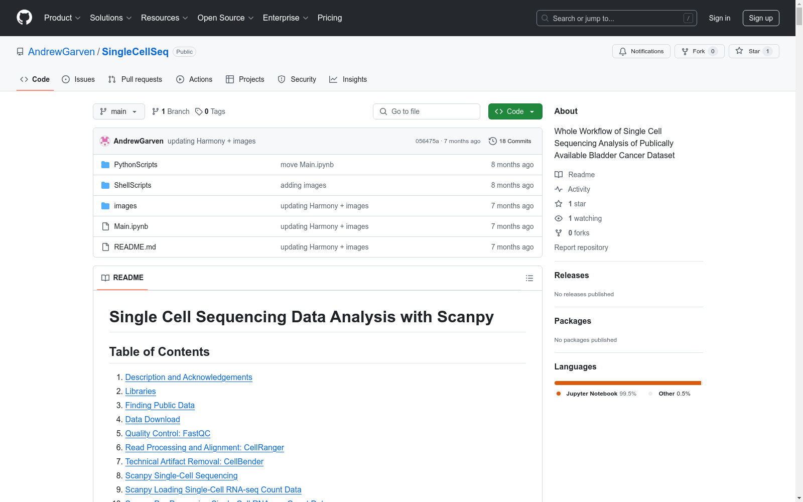Open the PythonScripts folder
The width and height of the screenshot is (803, 502).
(x=136, y=165)
